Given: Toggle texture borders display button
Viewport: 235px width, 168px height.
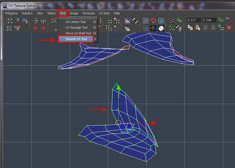Looking at the screenshot, I should pos(146,28).
